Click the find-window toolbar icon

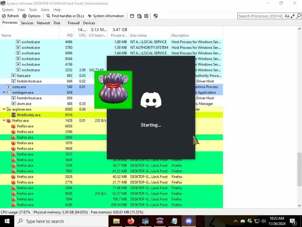pos(139,16)
